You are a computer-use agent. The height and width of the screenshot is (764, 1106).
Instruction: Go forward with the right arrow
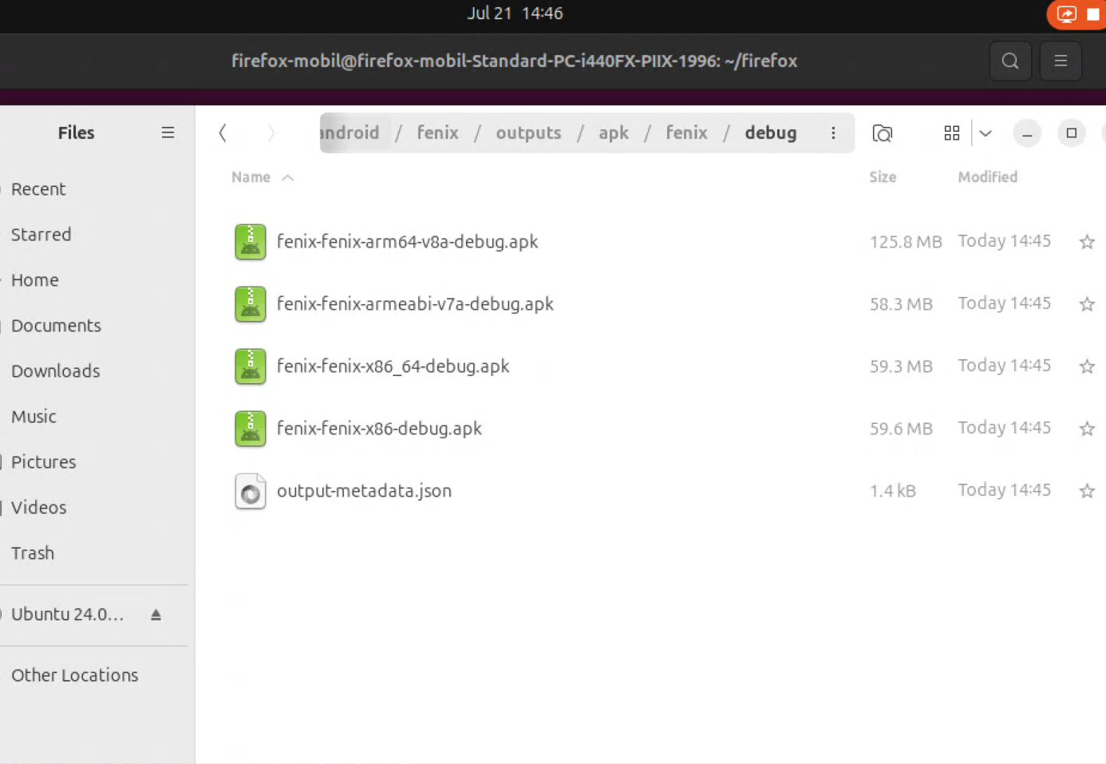[x=271, y=133]
